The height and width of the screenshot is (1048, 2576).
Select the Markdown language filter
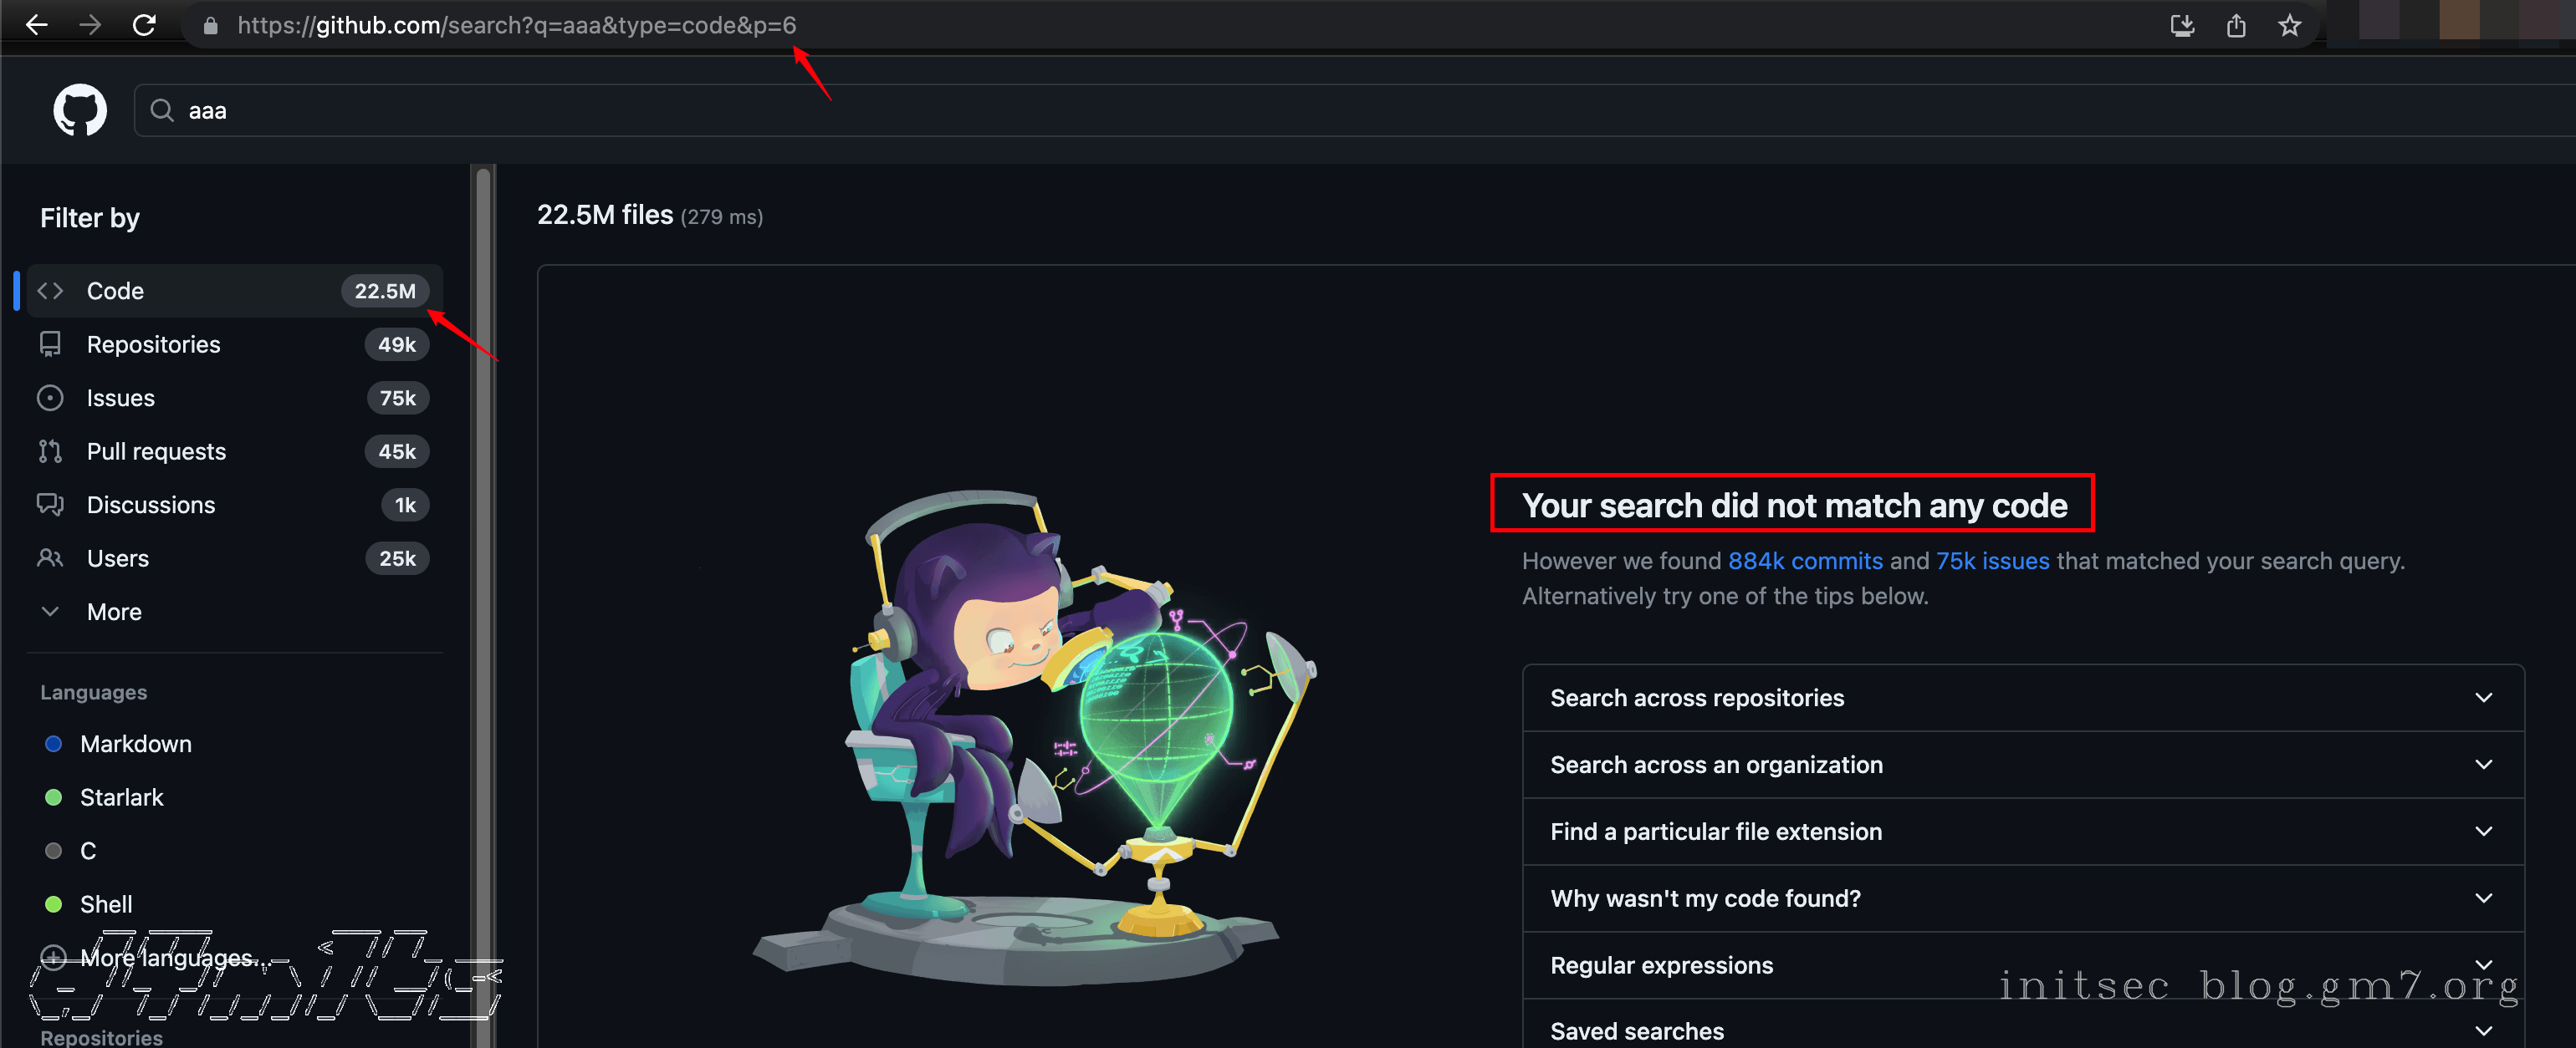tap(135, 744)
